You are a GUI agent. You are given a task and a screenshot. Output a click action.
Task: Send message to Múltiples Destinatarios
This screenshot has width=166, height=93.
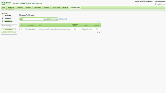pos(9,32)
